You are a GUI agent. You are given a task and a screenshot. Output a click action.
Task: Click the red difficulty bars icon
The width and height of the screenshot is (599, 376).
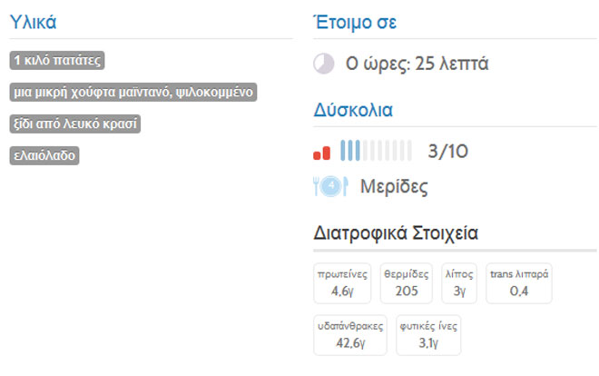pos(321,152)
